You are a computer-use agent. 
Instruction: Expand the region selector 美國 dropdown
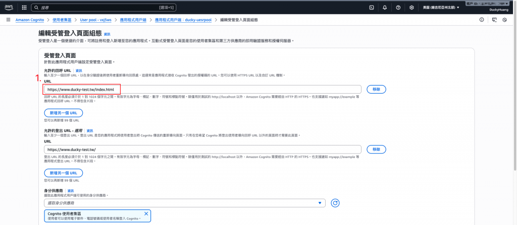441,8
